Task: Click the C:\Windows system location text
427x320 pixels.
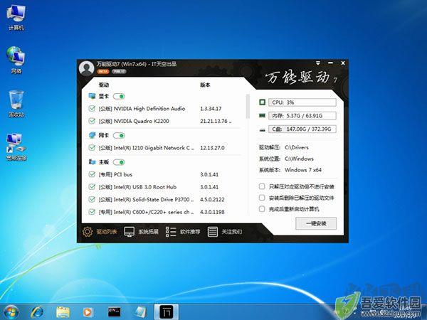Action: click(x=299, y=159)
